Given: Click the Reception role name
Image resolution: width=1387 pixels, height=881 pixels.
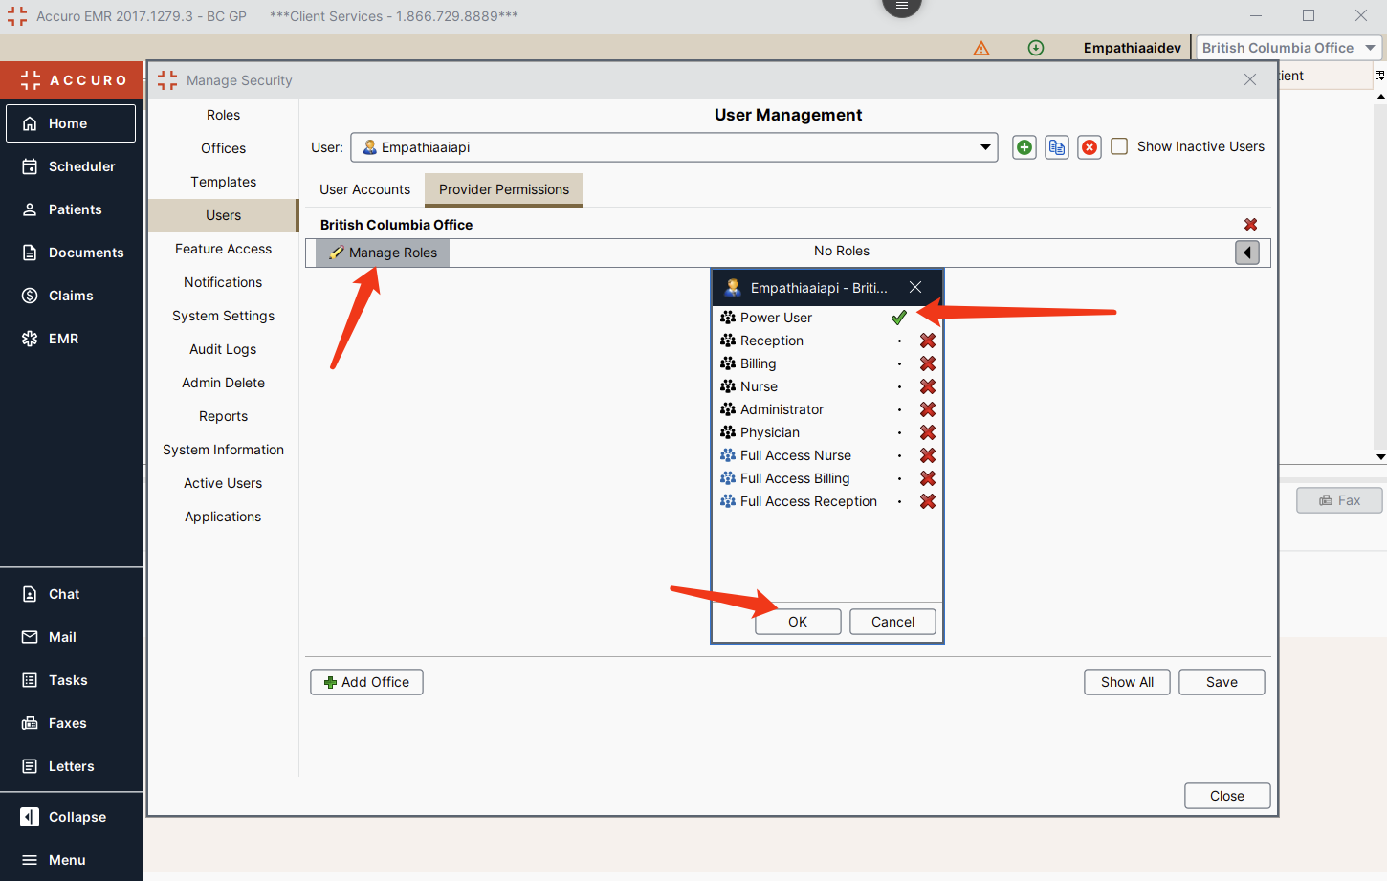Looking at the screenshot, I should (x=772, y=341).
